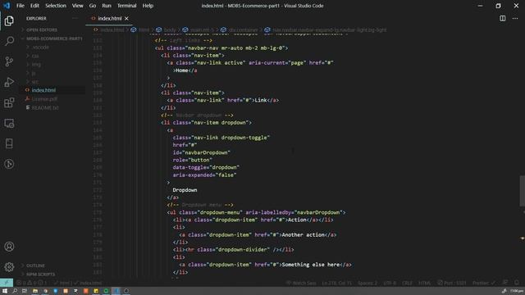Open the View menu
Screen dimensions: 525x295
pyautogui.click(x=77, y=6)
